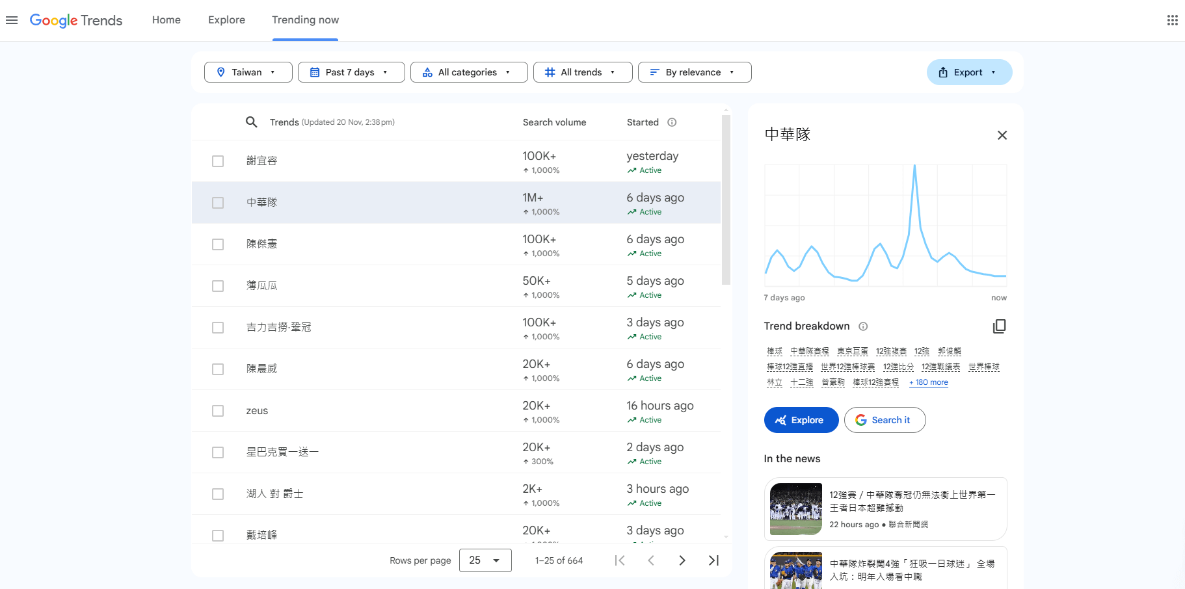Open the All trends filter dropdown
The image size is (1185, 589).
point(583,72)
